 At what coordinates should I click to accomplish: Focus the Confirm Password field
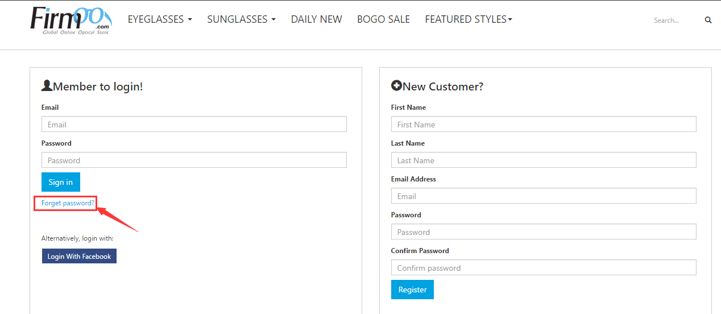pyautogui.click(x=544, y=267)
